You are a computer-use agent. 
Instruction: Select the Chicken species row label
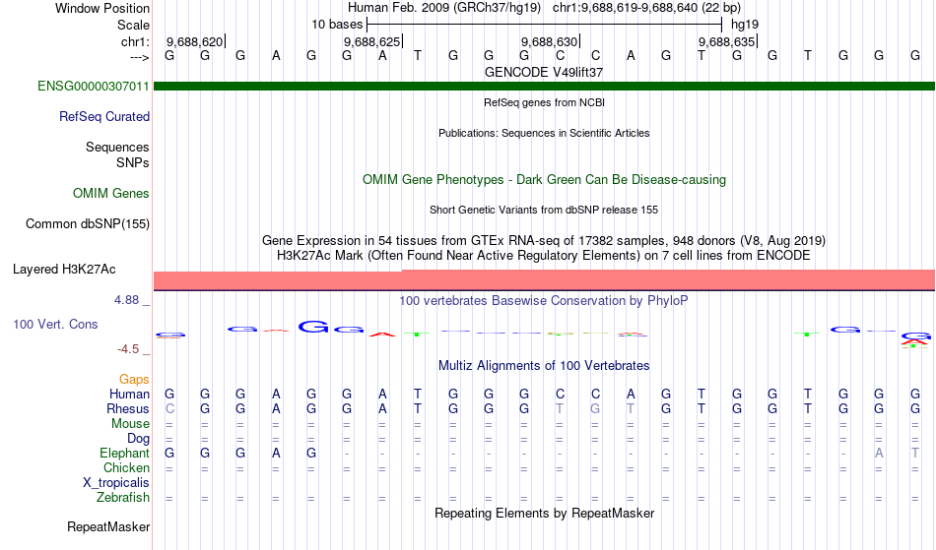coord(126,468)
